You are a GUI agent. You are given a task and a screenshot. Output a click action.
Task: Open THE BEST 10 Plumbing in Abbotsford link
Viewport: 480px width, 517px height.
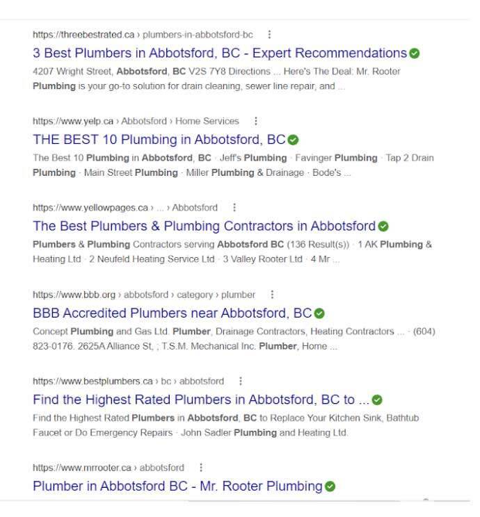click(159, 140)
